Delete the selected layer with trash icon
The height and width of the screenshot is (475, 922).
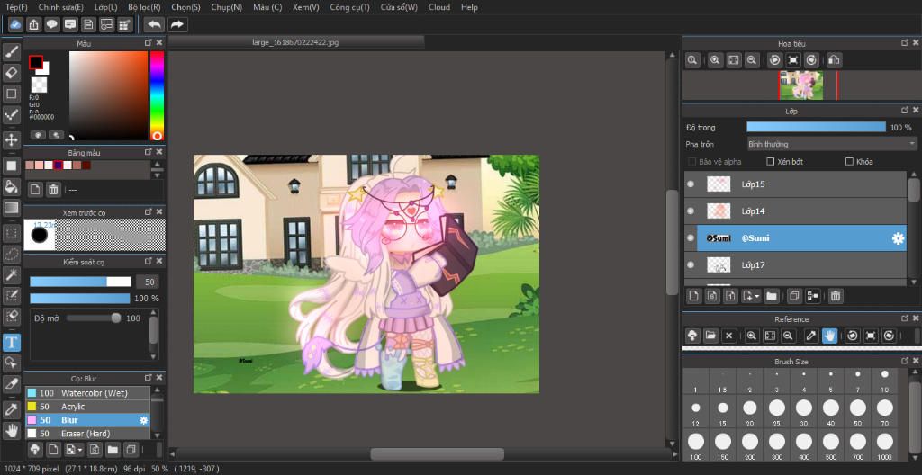click(835, 296)
